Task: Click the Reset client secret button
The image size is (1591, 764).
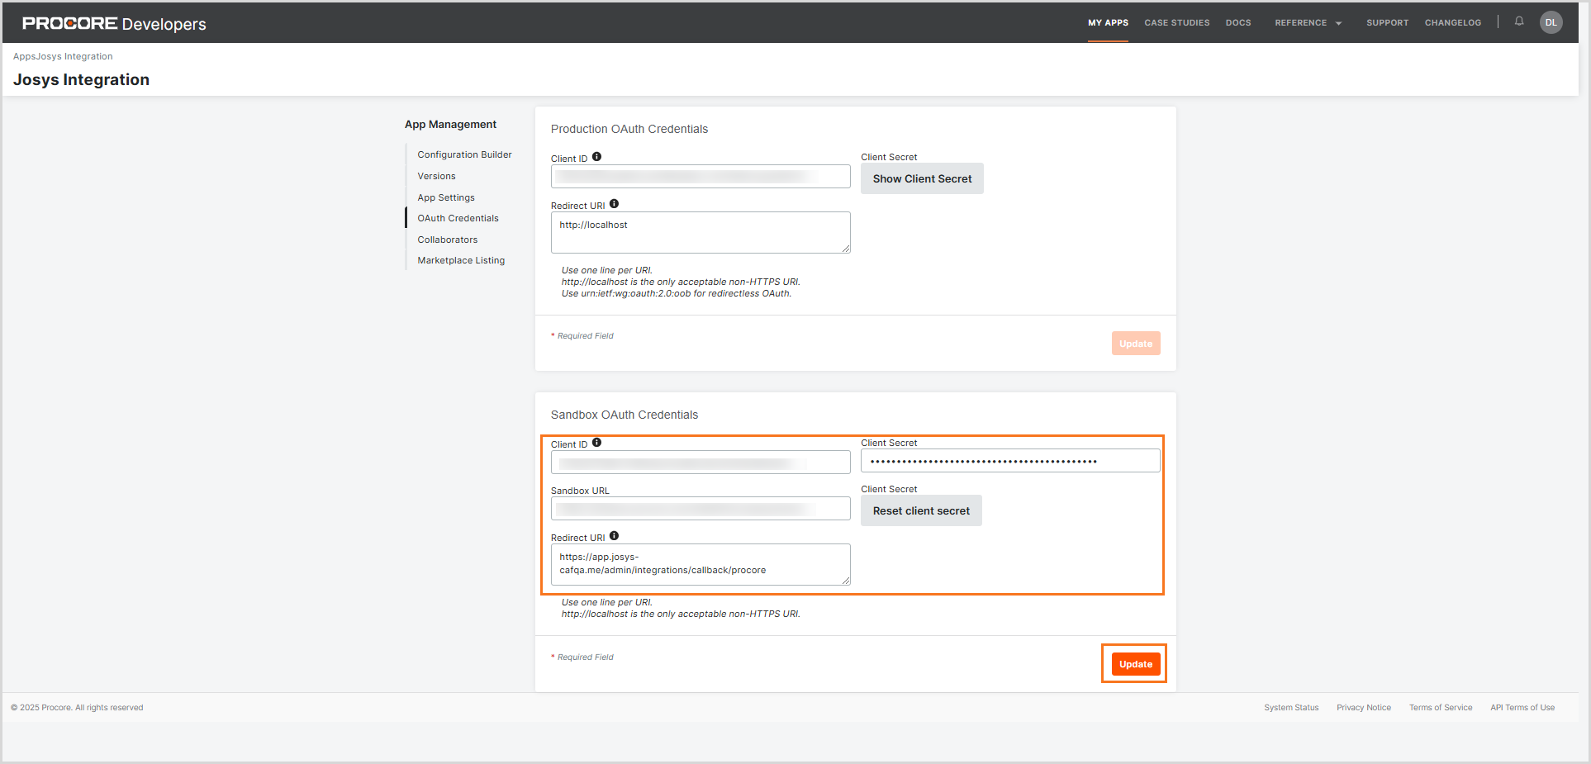Action: [x=921, y=510]
